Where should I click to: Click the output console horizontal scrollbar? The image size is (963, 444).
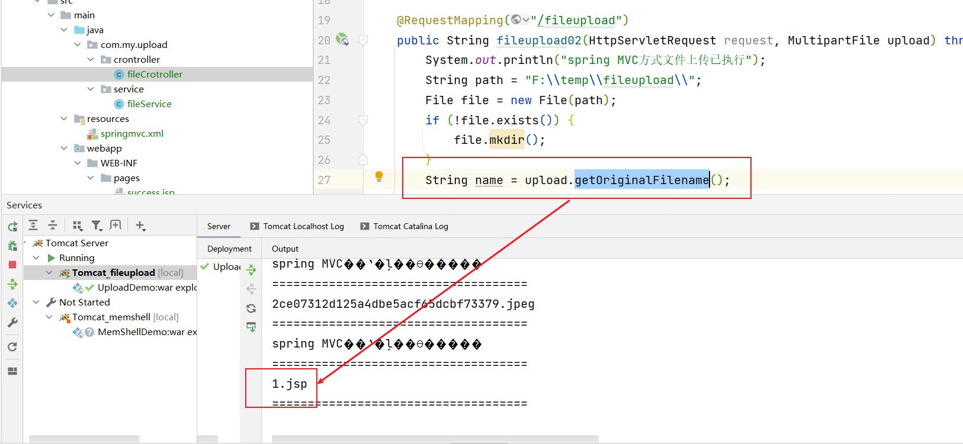pos(435,439)
